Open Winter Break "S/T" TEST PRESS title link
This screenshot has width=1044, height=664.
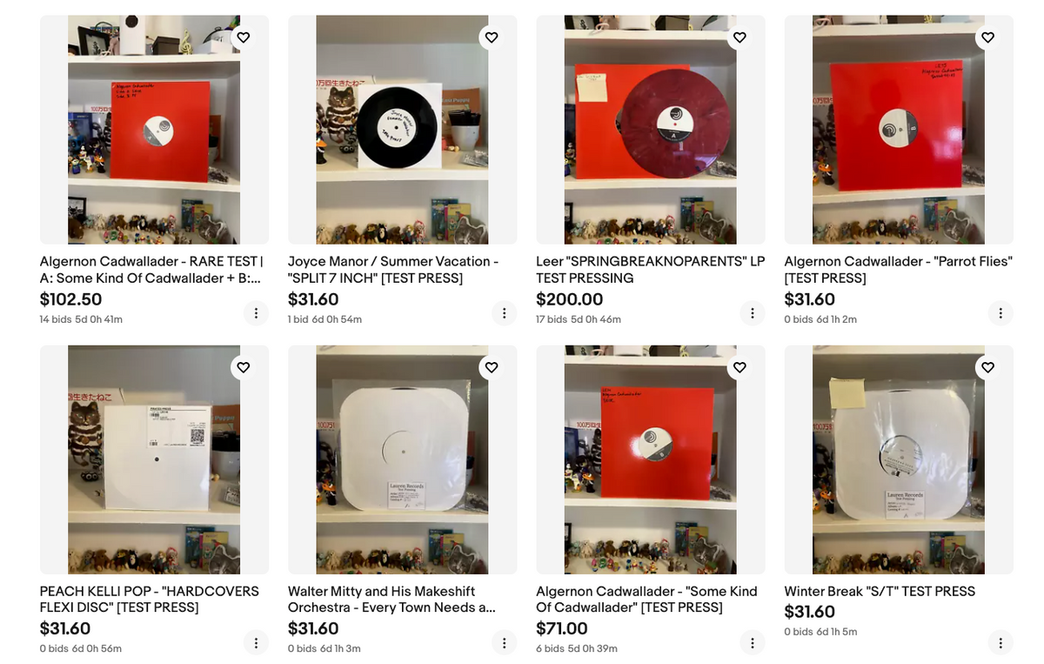(880, 591)
